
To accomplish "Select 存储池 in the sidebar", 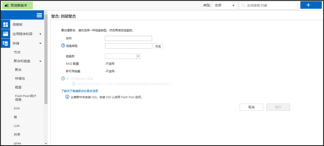I will 20,79.
